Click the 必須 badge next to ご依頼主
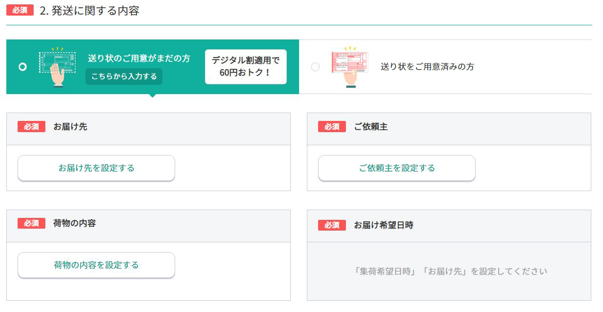Viewport: 603px width, 312px height. [x=332, y=127]
